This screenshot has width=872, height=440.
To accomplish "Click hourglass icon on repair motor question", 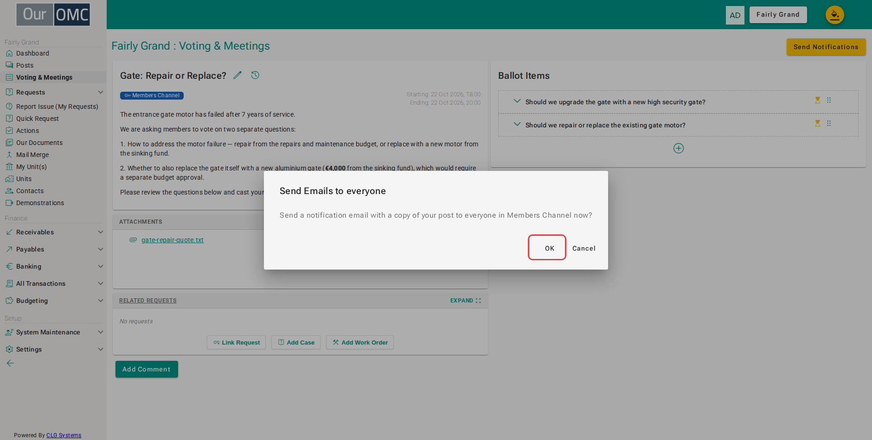I will [x=817, y=123].
